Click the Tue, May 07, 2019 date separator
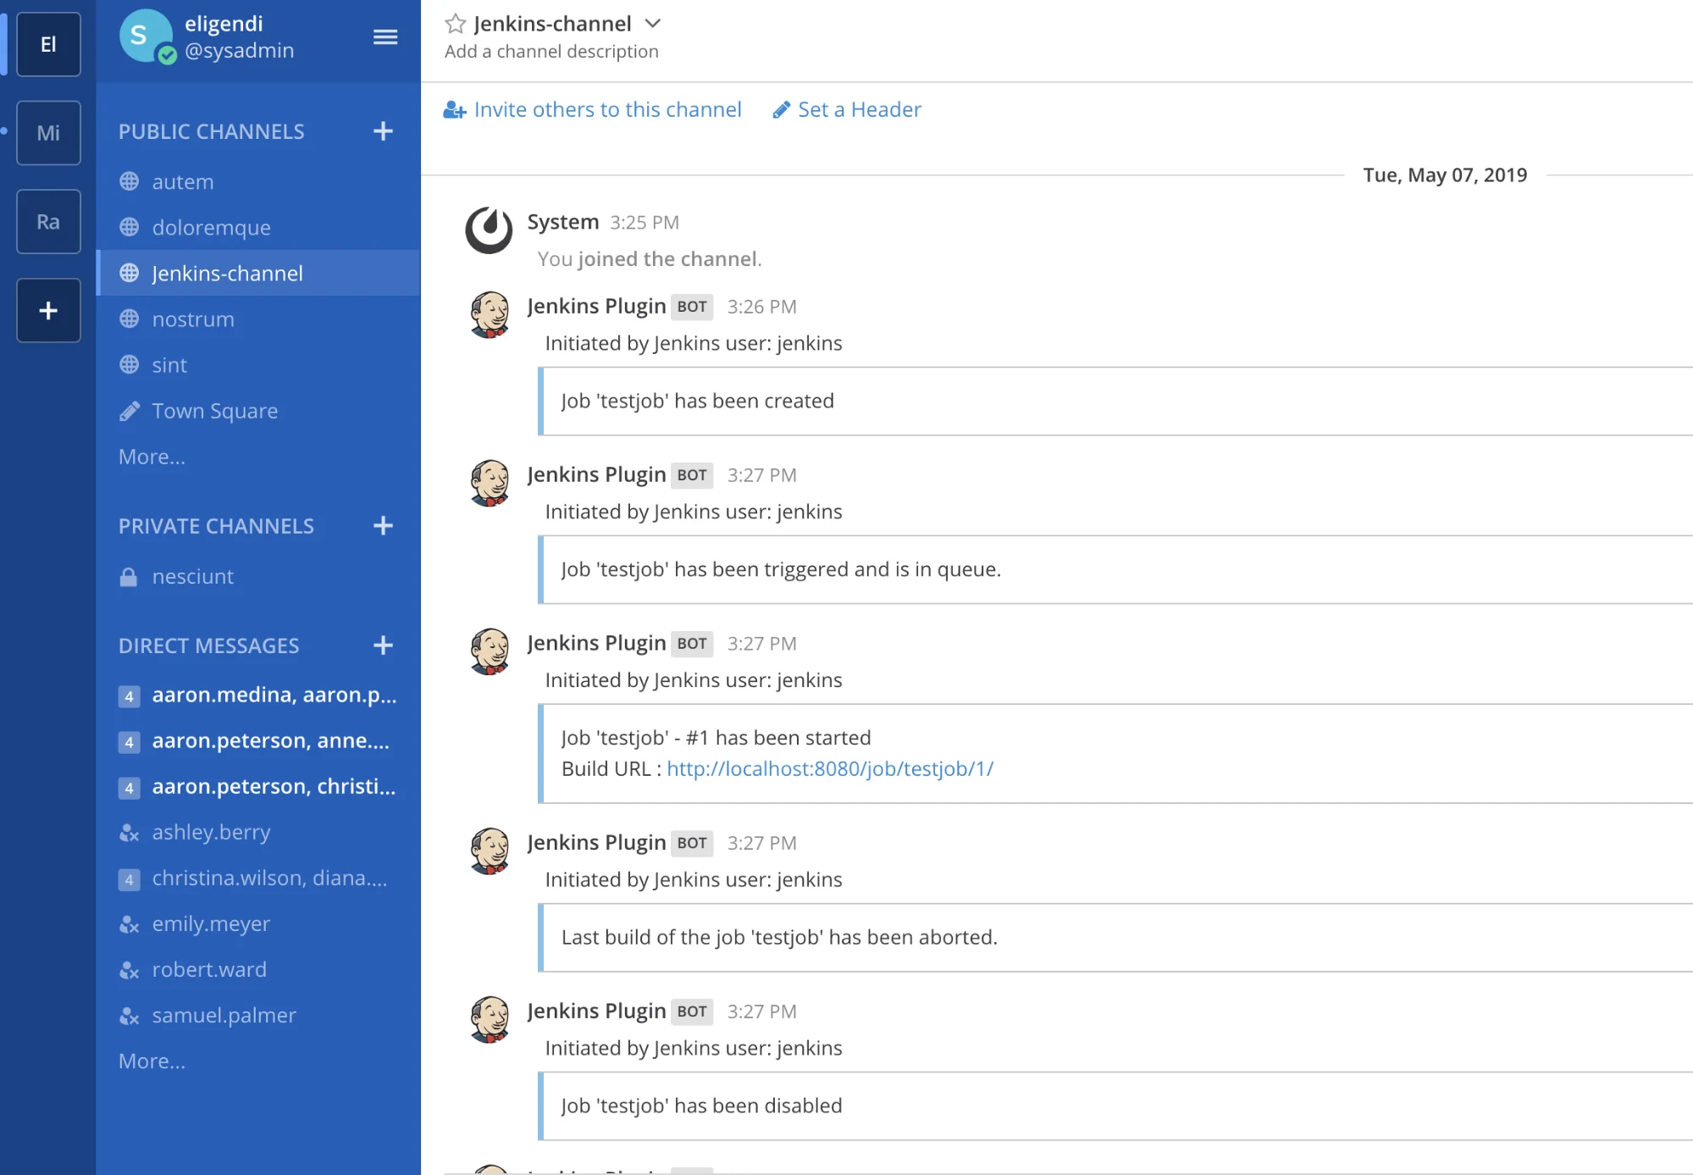Viewport: 1693px width, 1175px height. pyautogui.click(x=1445, y=175)
